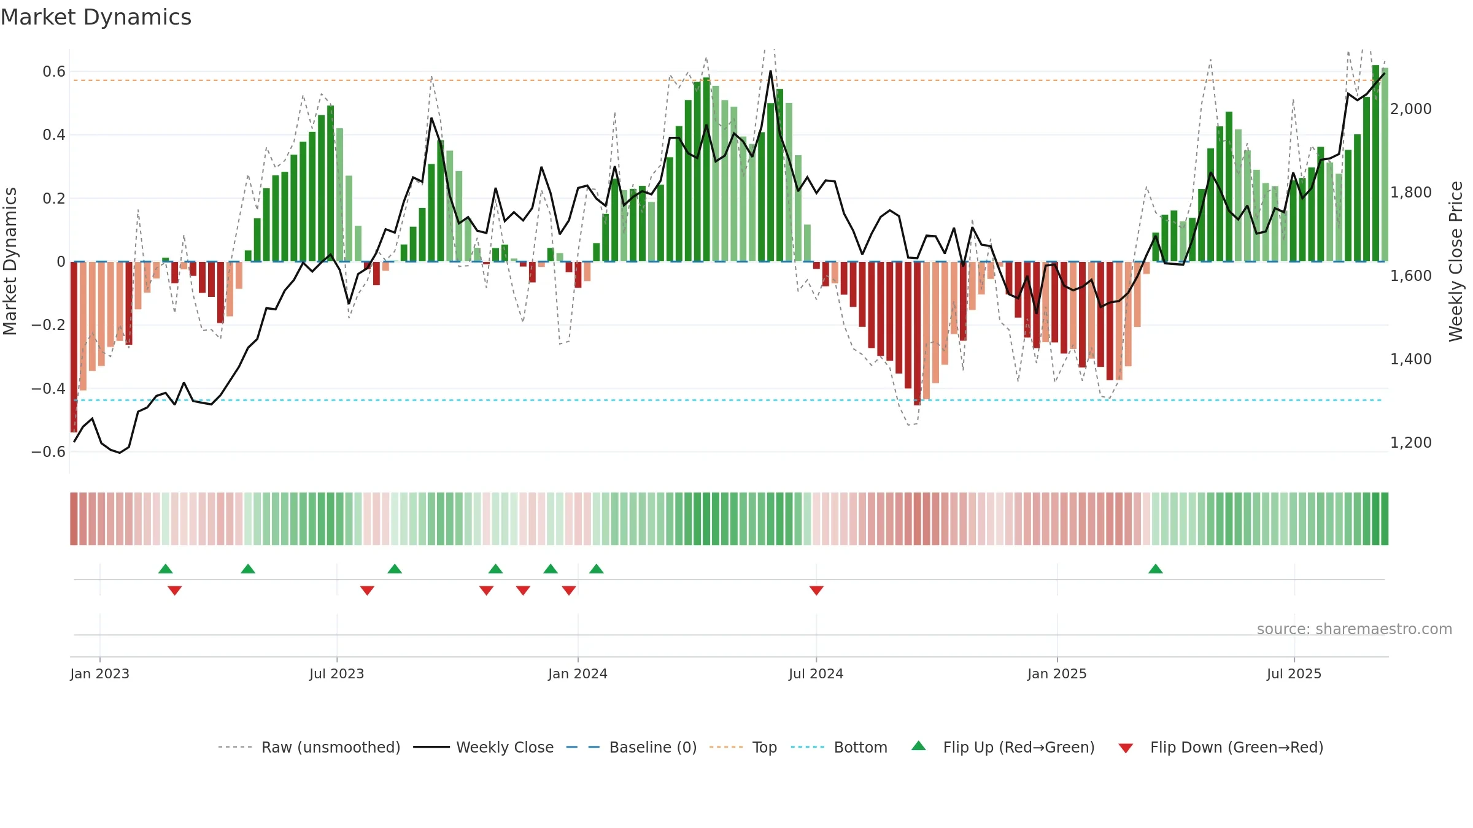Click the flip-up marker in spring 2025
The height and width of the screenshot is (828, 1473).
pyautogui.click(x=1156, y=569)
